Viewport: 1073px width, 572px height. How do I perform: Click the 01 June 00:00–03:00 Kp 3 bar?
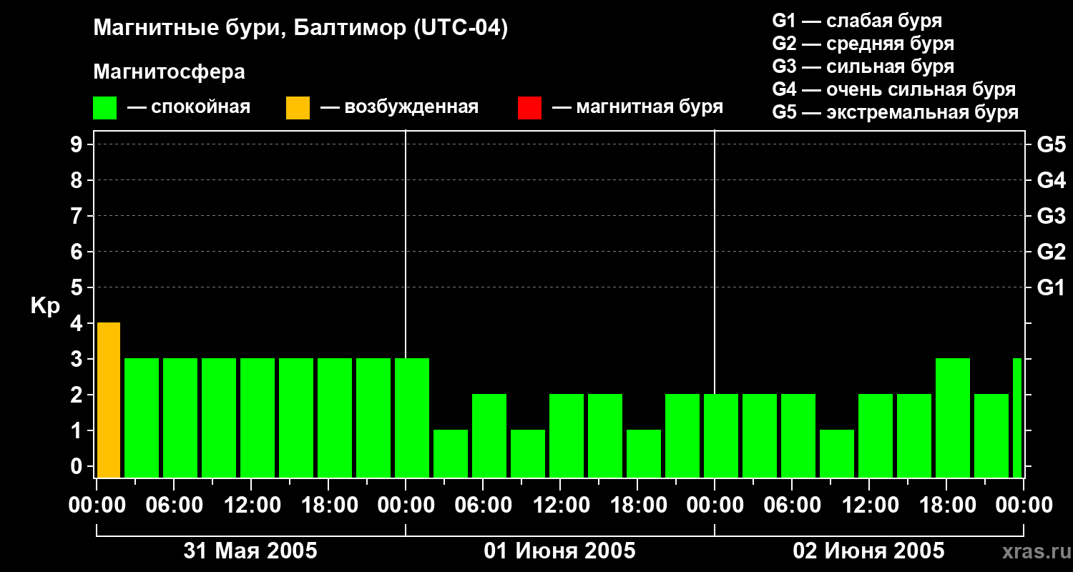click(412, 418)
